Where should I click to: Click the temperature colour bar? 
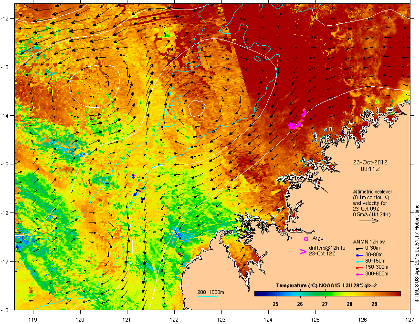pos(327,294)
